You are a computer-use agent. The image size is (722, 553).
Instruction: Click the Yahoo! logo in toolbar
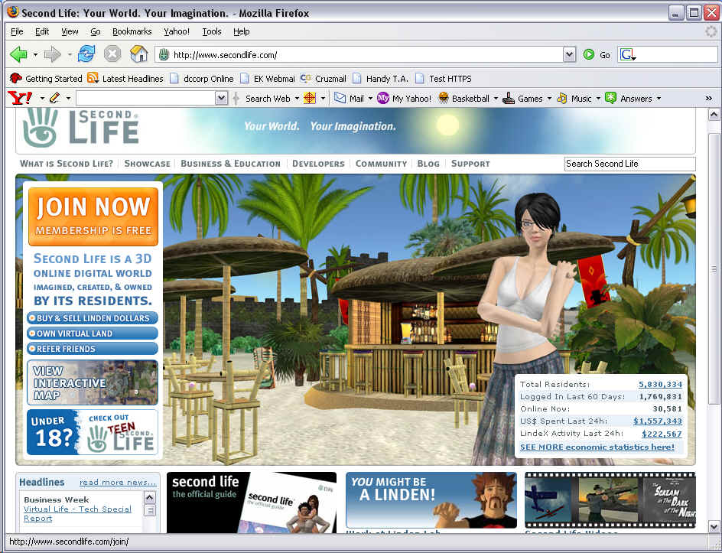20,98
